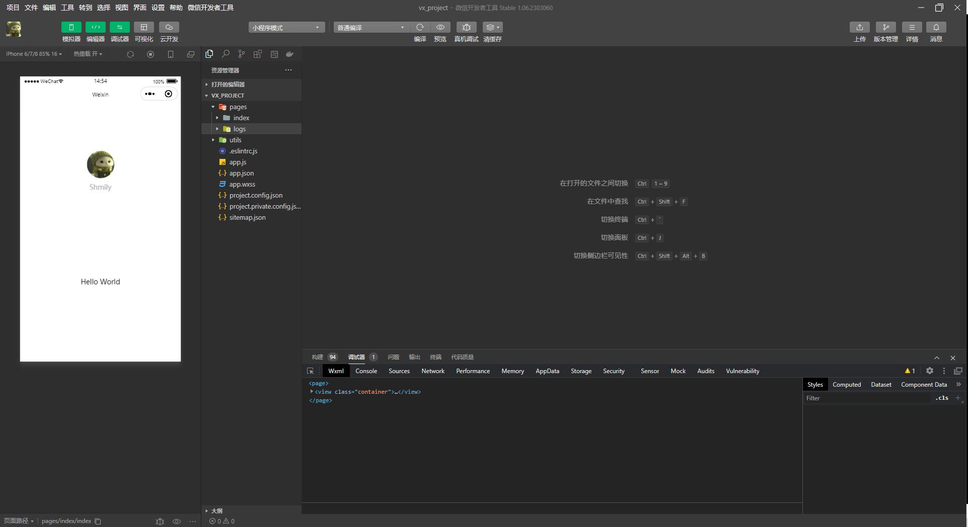
Task: Open the source control icon
Action: pyautogui.click(x=242, y=54)
